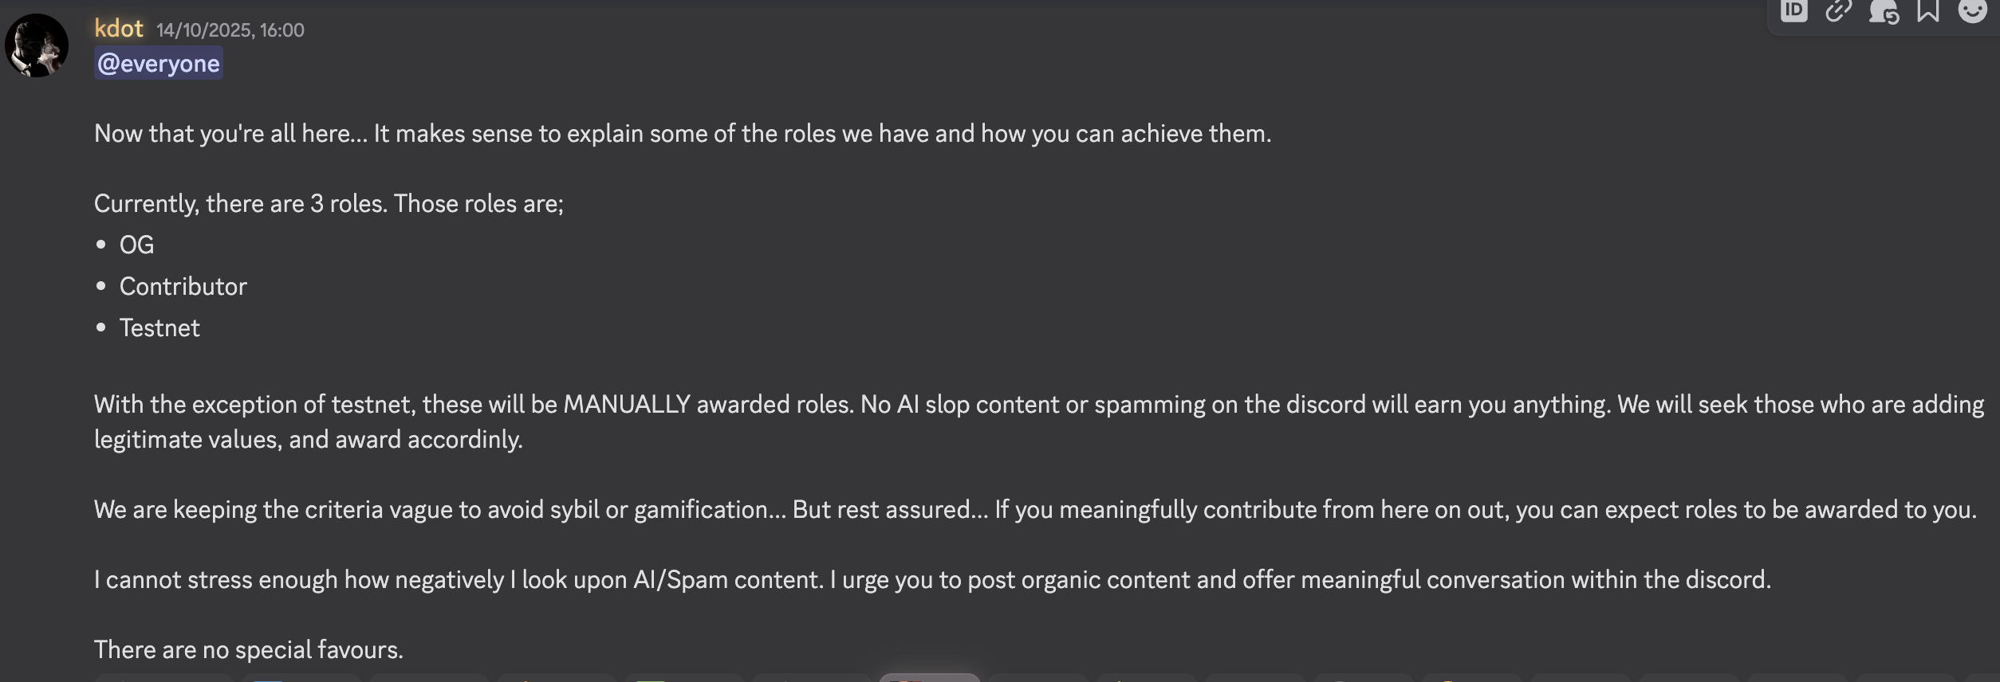Click the @everyone mention
This screenshot has height=682, width=2000.
(x=159, y=64)
